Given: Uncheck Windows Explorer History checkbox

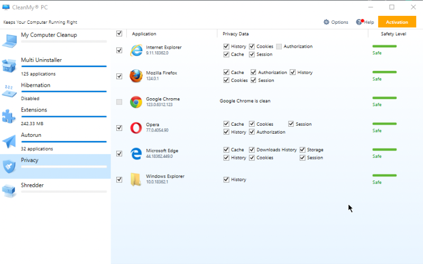Looking at the screenshot, I should coord(226,180).
